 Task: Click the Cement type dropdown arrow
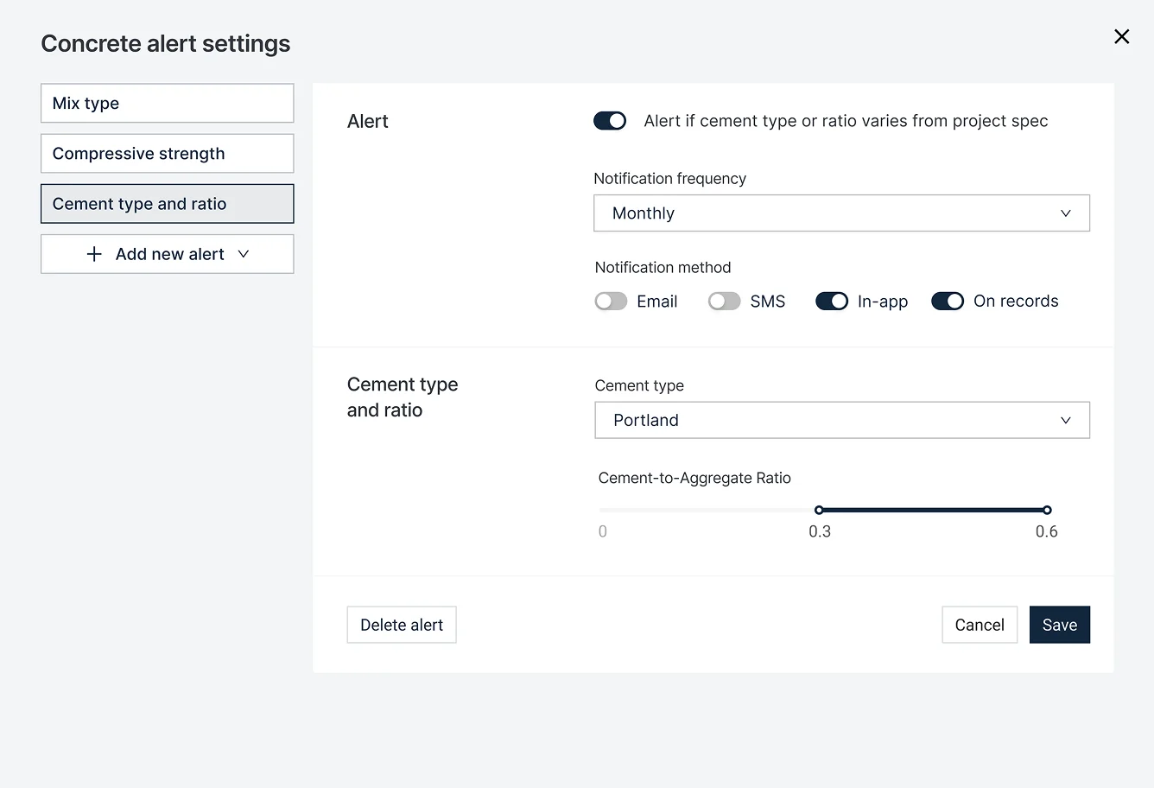pos(1065,421)
